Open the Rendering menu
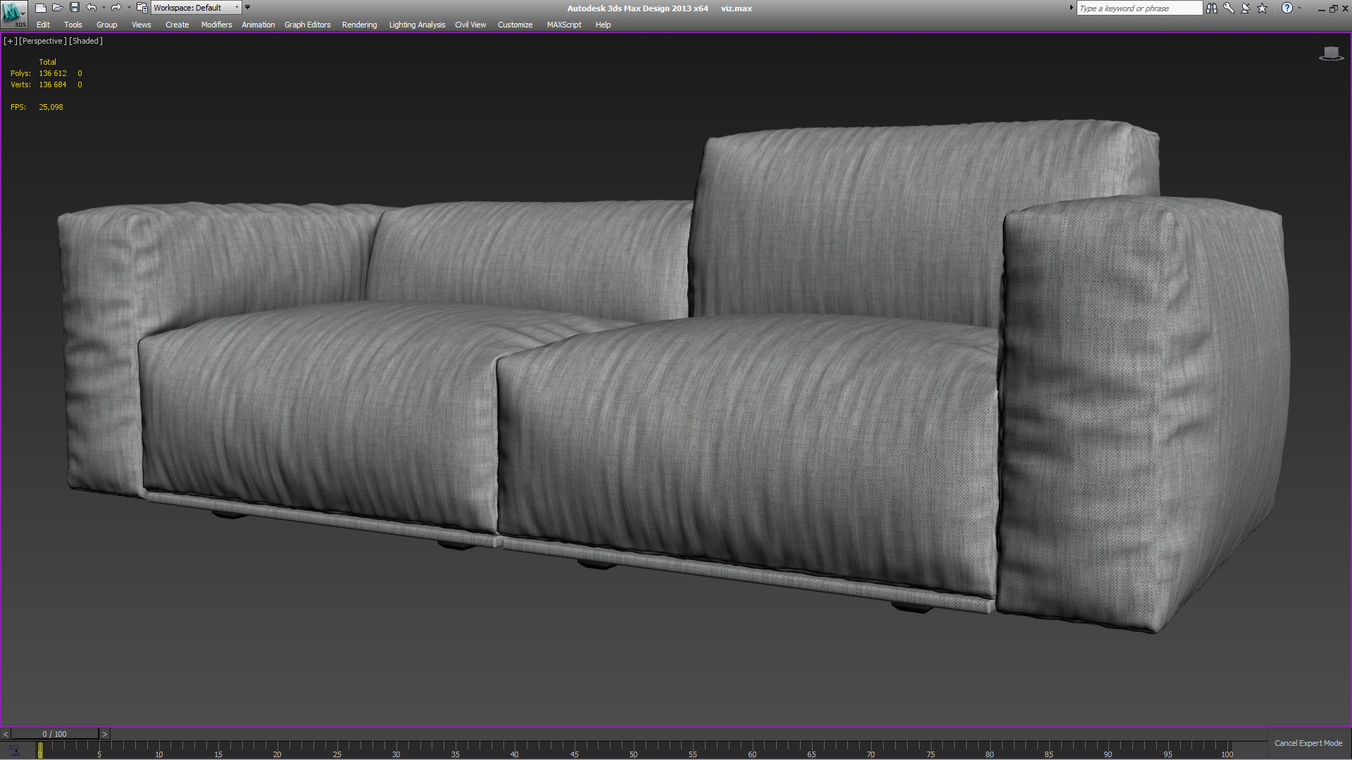This screenshot has height=760, width=1352. (359, 25)
